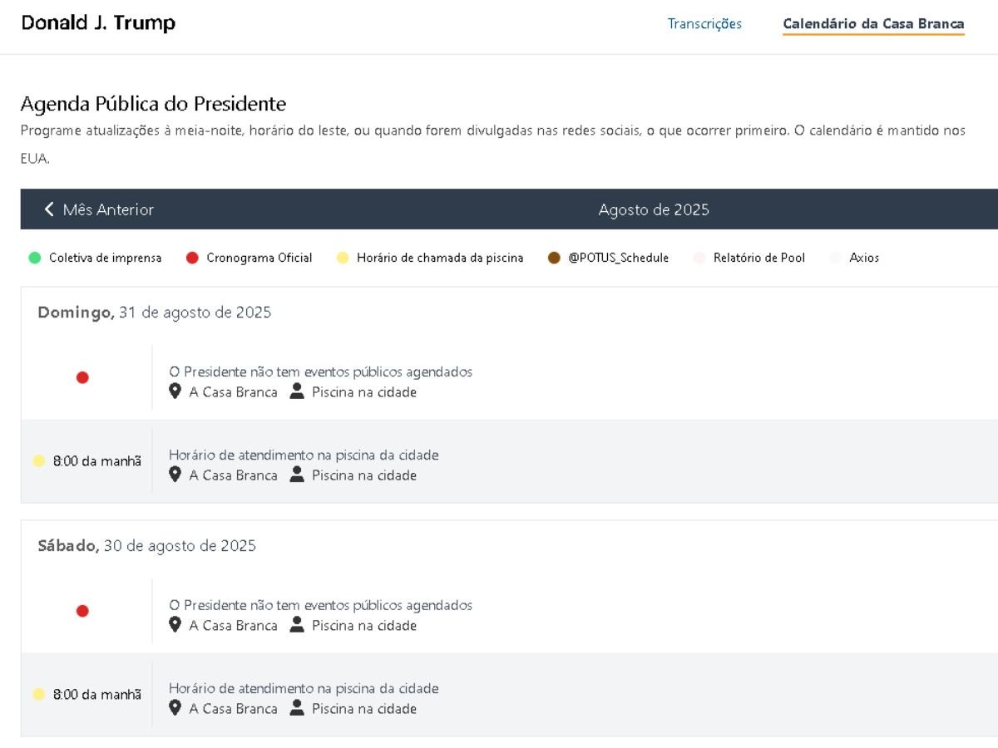Open Sunday's "Horário de atendimento" event text
998x748 pixels.
(x=304, y=455)
